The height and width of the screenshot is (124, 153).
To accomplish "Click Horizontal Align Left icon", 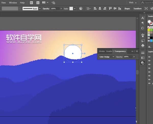I will click(95, 9).
